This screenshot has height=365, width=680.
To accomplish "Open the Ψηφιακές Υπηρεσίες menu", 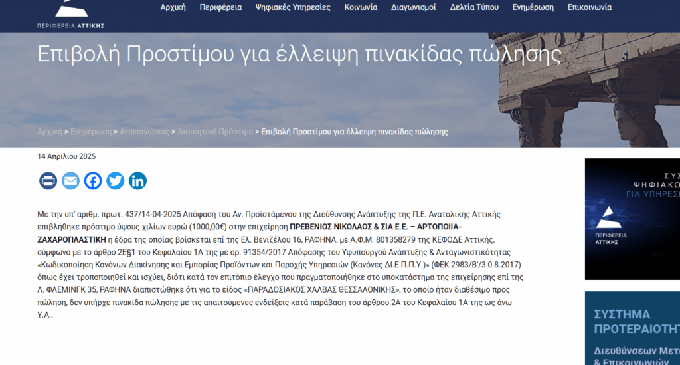I will coord(293,7).
